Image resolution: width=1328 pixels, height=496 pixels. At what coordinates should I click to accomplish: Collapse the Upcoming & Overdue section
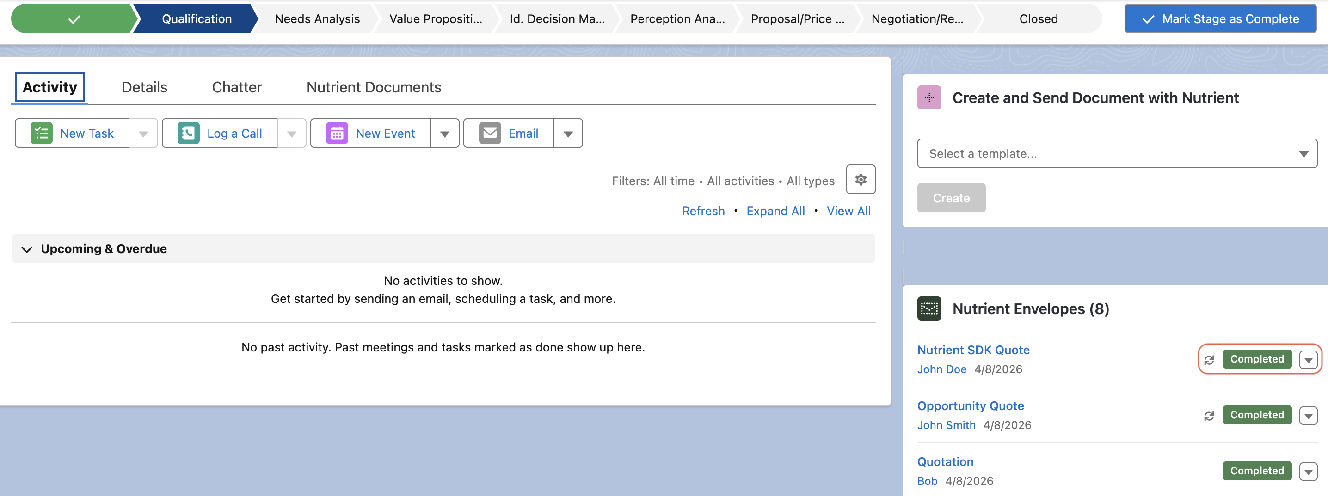pyautogui.click(x=27, y=249)
